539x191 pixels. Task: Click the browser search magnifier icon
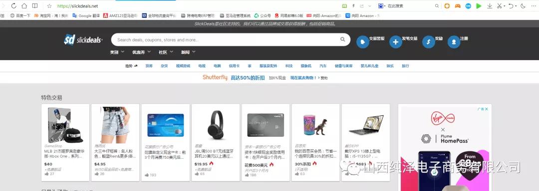[437, 6]
